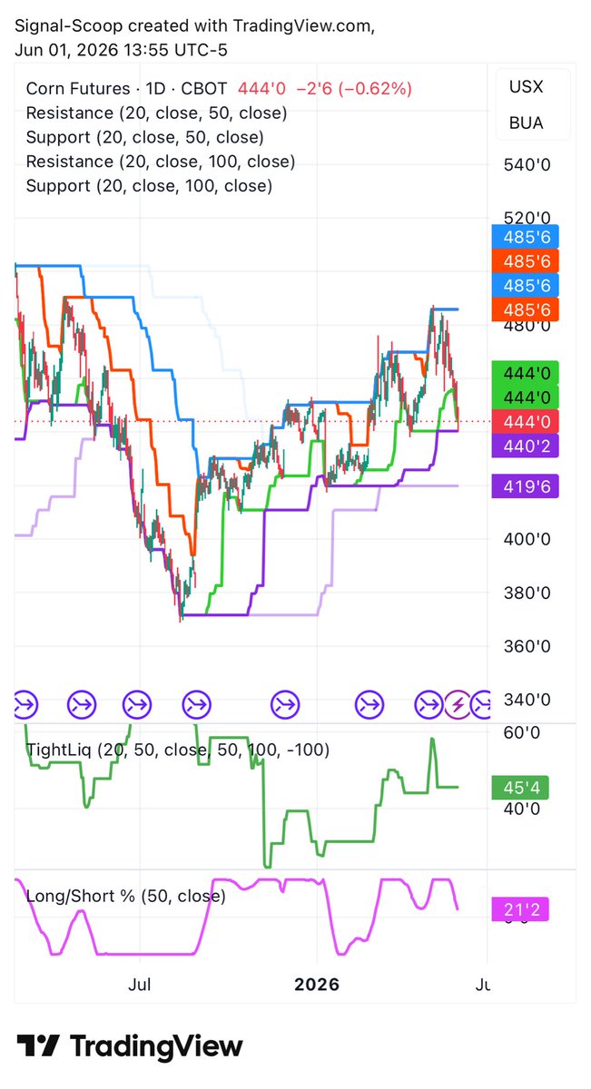This screenshot has width=591, height=1089.
Task: Click the magenta 21'2 Long/Short value label
Action: click(522, 909)
